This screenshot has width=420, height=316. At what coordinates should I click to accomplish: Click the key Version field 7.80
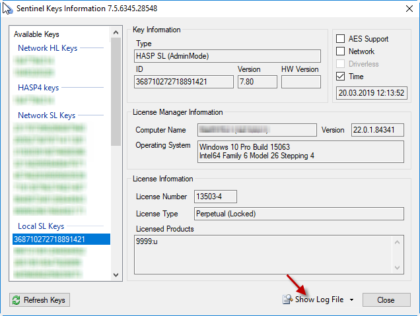point(258,82)
